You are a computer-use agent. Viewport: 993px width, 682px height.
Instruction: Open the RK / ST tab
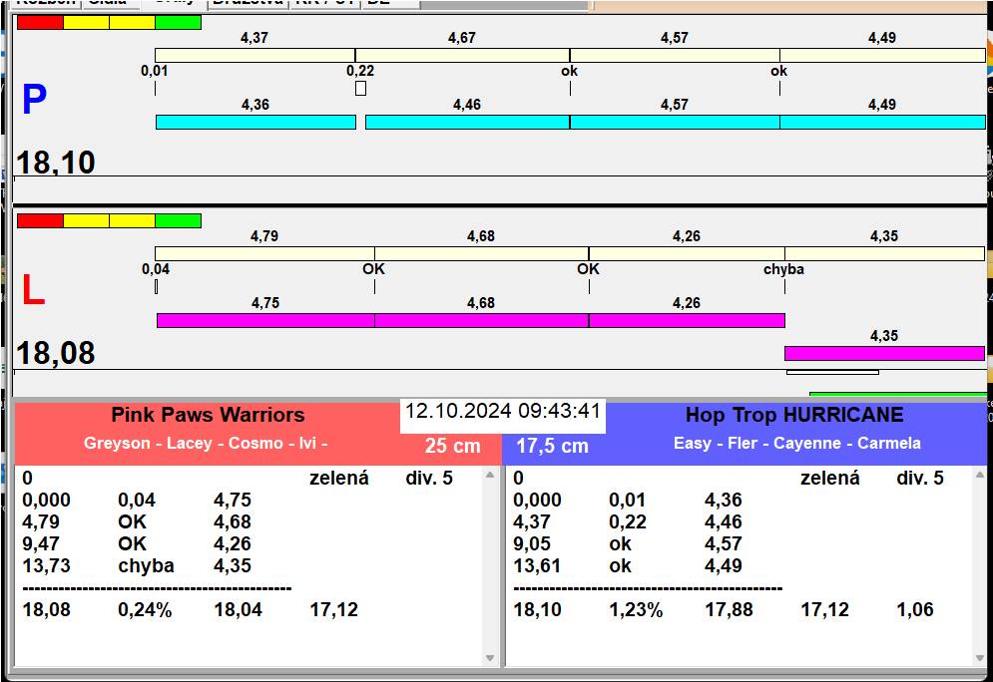point(323,3)
